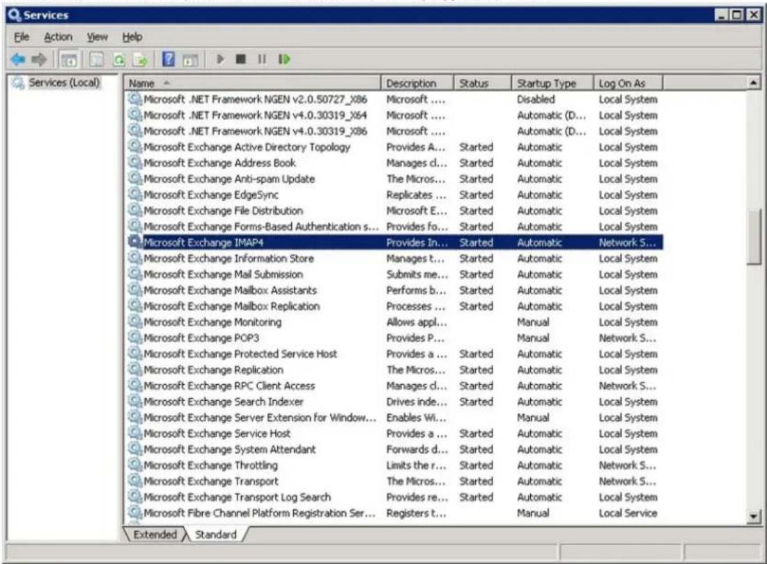Click the gear icon of Exchange Information Store
The height and width of the screenshot is (564, 767).
(x=134, y=258)
